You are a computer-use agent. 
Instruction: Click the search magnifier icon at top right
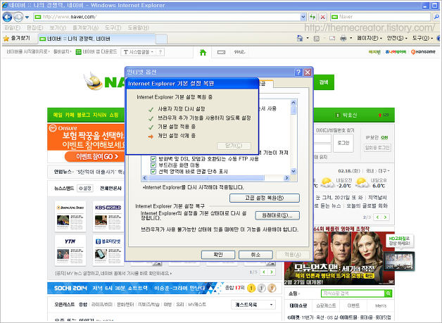click(436, 17)
